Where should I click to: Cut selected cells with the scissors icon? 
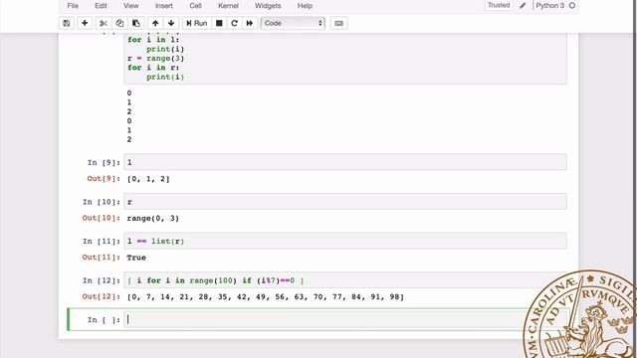click(x=104, y=23)
